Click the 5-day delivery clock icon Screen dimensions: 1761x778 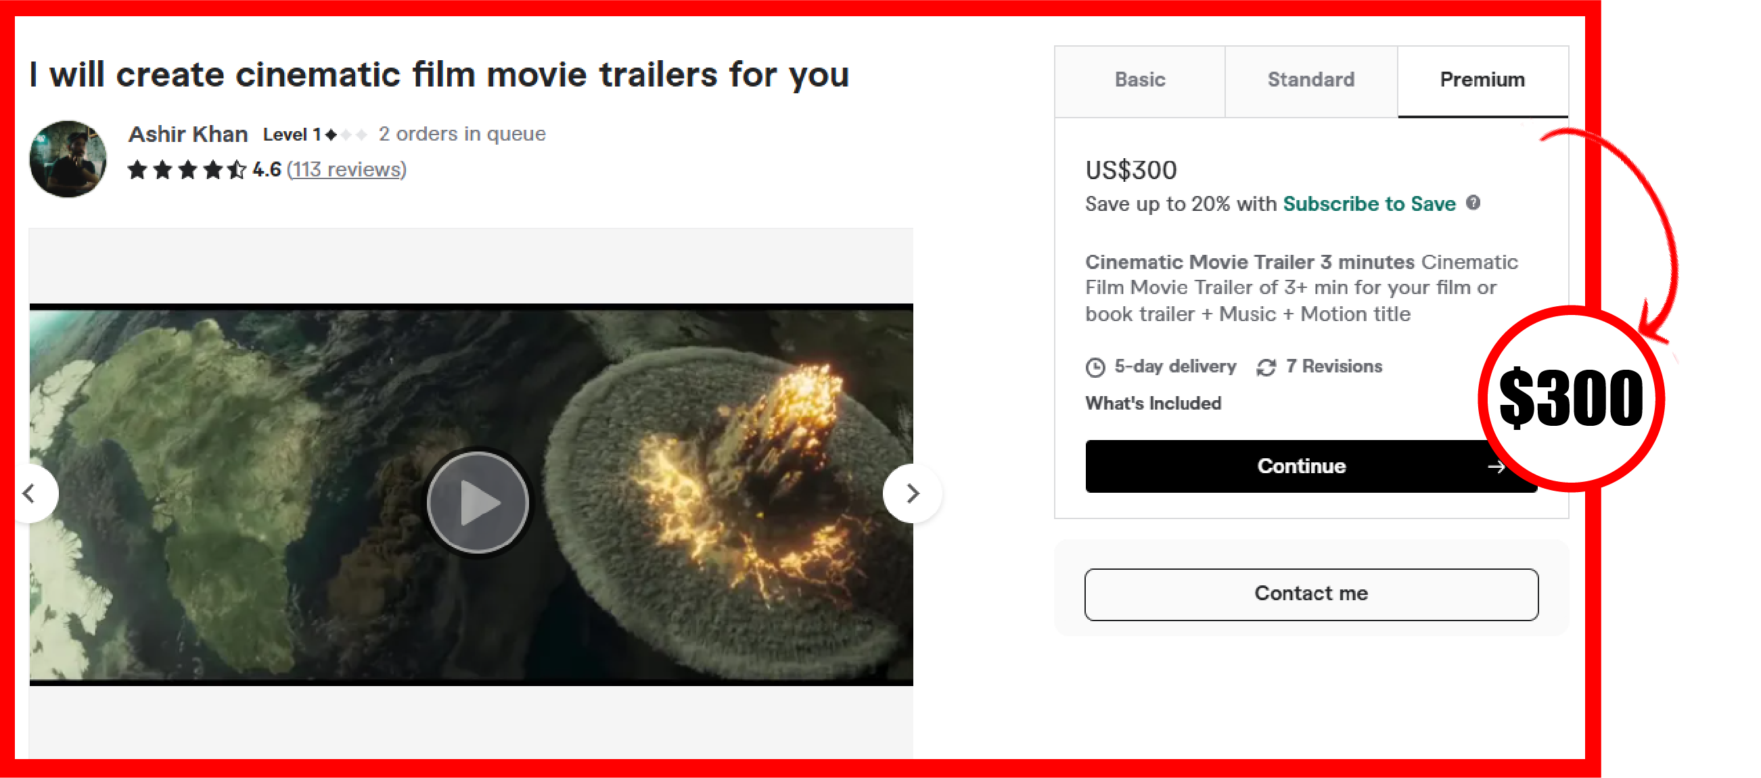pos(1095,368)
